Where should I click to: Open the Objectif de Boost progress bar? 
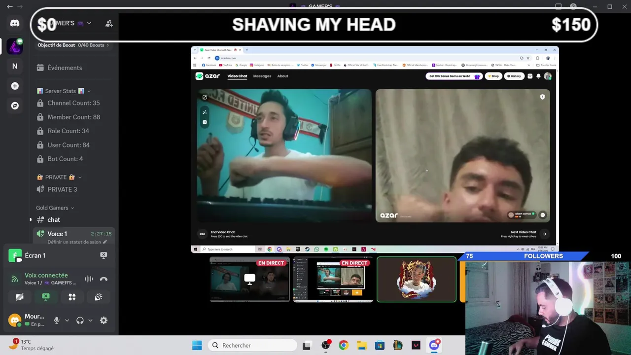[x=73, y=45]
